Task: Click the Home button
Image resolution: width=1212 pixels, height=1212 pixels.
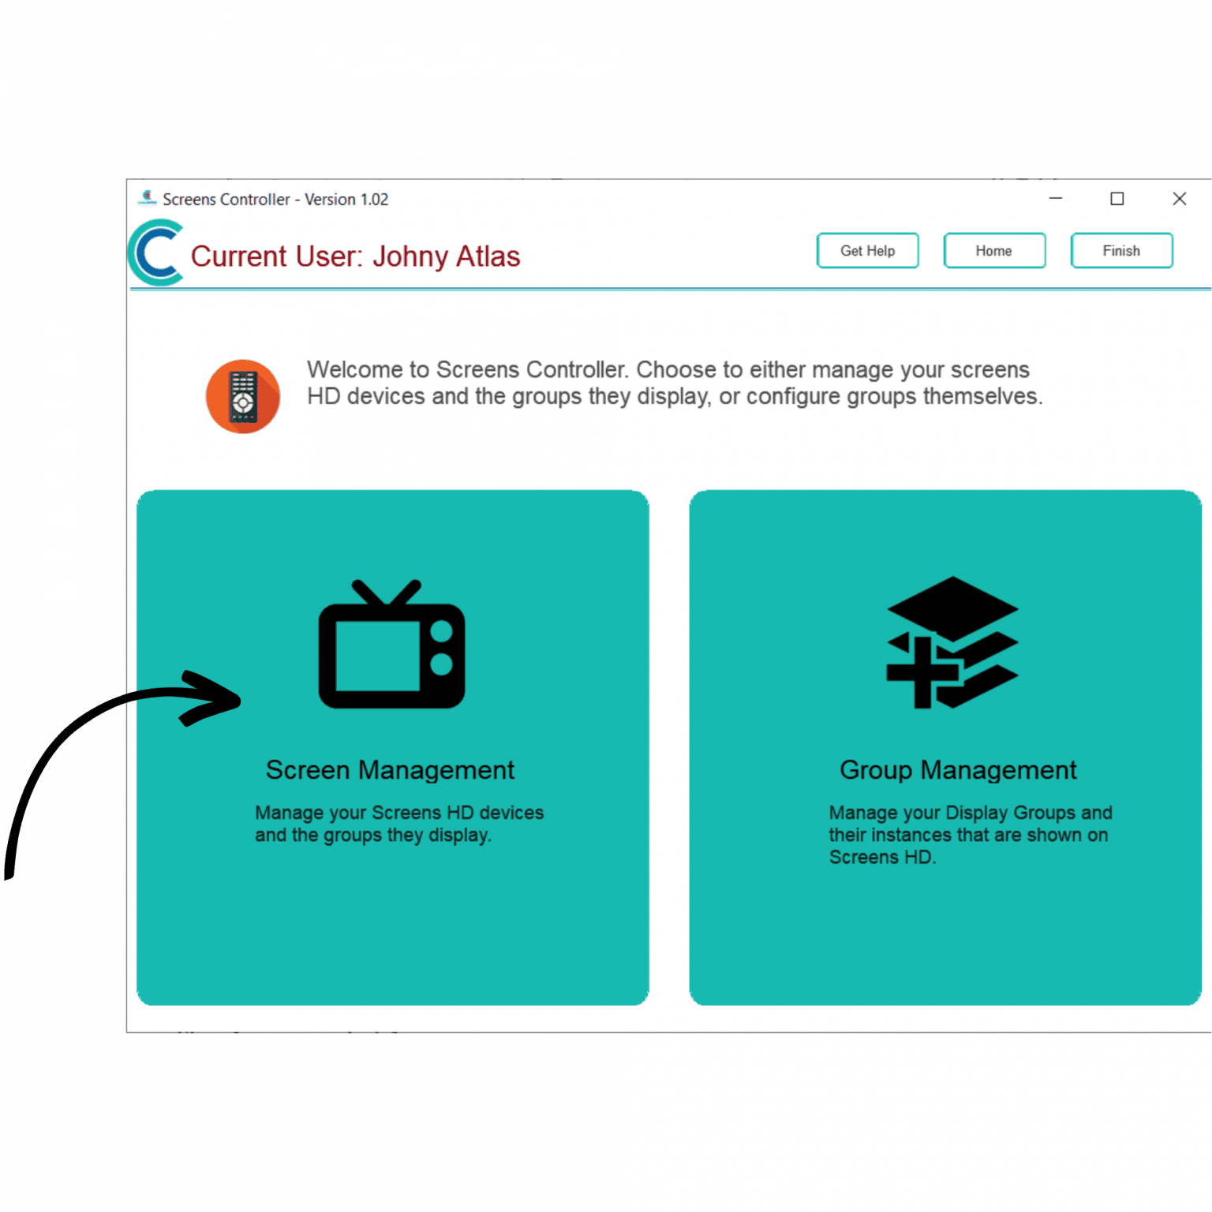Action: pyautogui.click(x=994, y=250)
